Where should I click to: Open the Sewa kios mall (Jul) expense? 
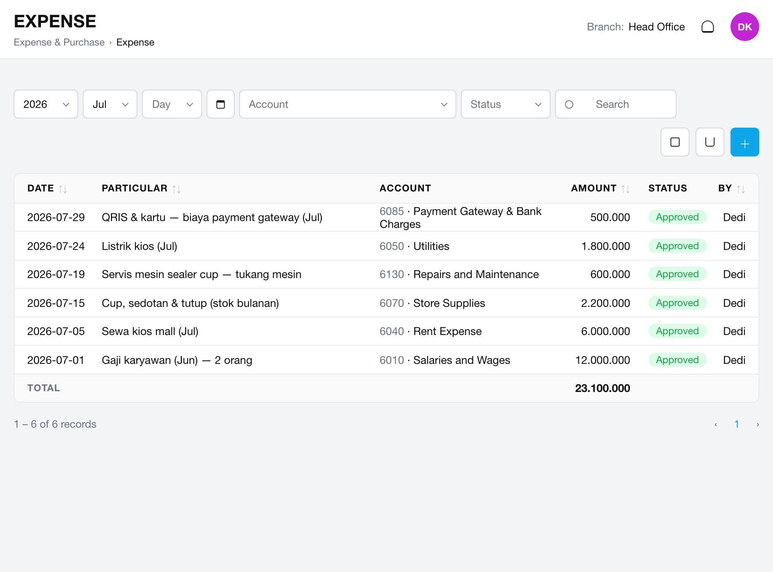[x=150, y=331]
